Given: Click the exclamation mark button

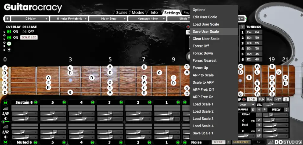Looking at the screenshot, I should [229, 142].
